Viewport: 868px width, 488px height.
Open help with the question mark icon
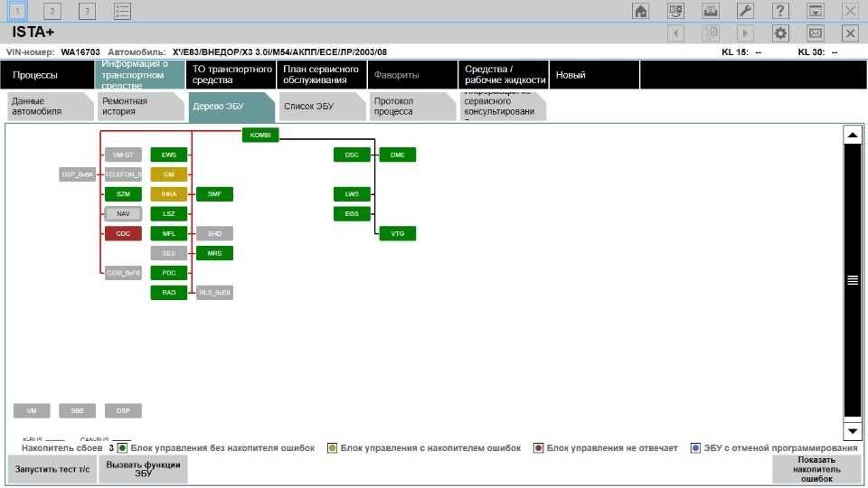(780, 11)
